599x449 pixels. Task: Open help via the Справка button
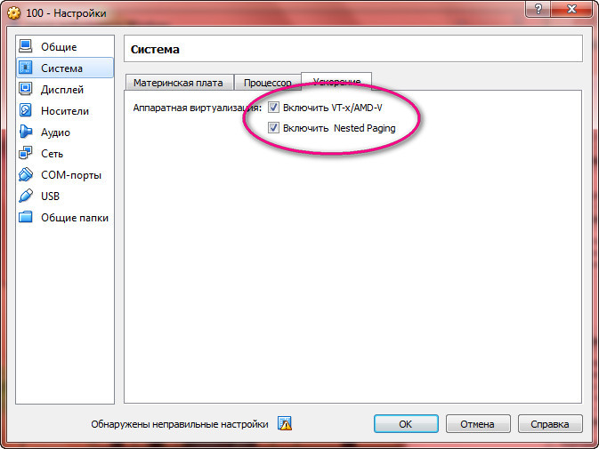[x=550, y=424]
